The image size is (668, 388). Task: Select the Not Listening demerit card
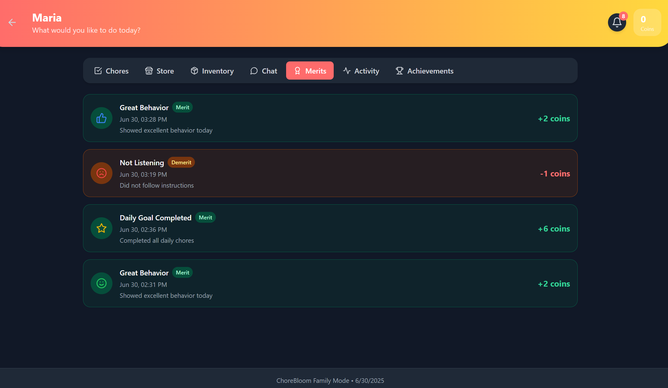[330, 173]
